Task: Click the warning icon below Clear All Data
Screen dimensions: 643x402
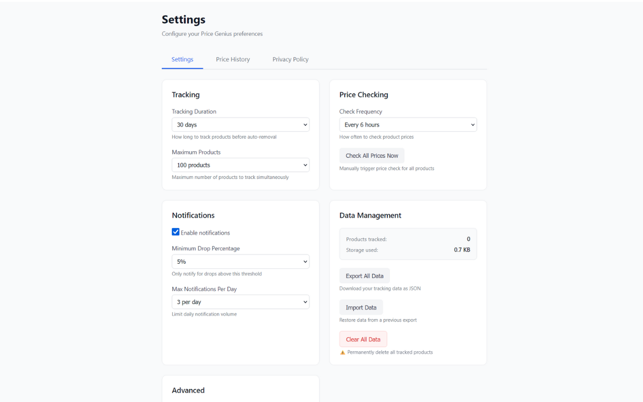Action: click(343, 352)
